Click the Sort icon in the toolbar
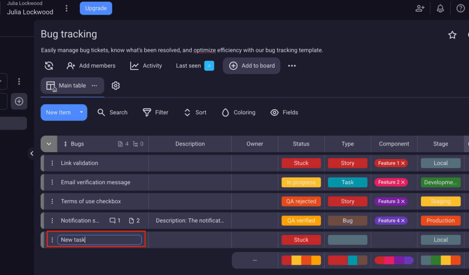This screenshot has height=275, width=469. click(187, 112)
